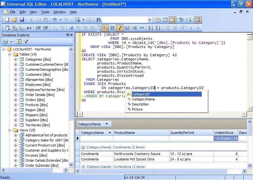The height and width of the screenshot is (180, 253).
Task: Open the File menu
Action: coord(13,12)
